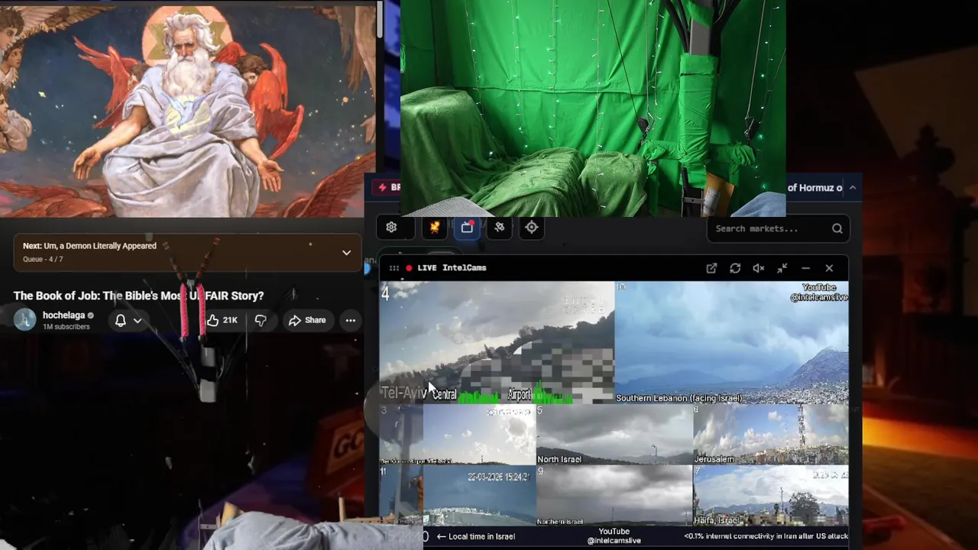Open the hochelaga channel name link
Viewport: 978px width, 550px height.
pyautogui.click(x=63, y=315)
